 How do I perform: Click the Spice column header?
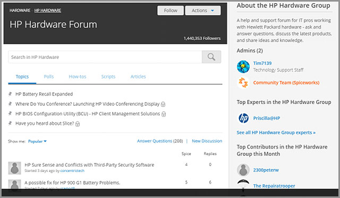[x=186, y=153]
